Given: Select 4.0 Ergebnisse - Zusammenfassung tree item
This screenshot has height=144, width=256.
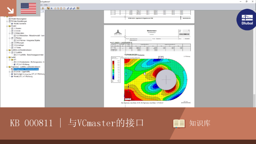Looking at the screenshot, I should click(26, 69).
